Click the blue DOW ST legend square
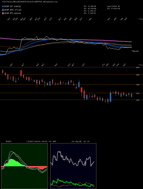 click(x=3, y=6)
